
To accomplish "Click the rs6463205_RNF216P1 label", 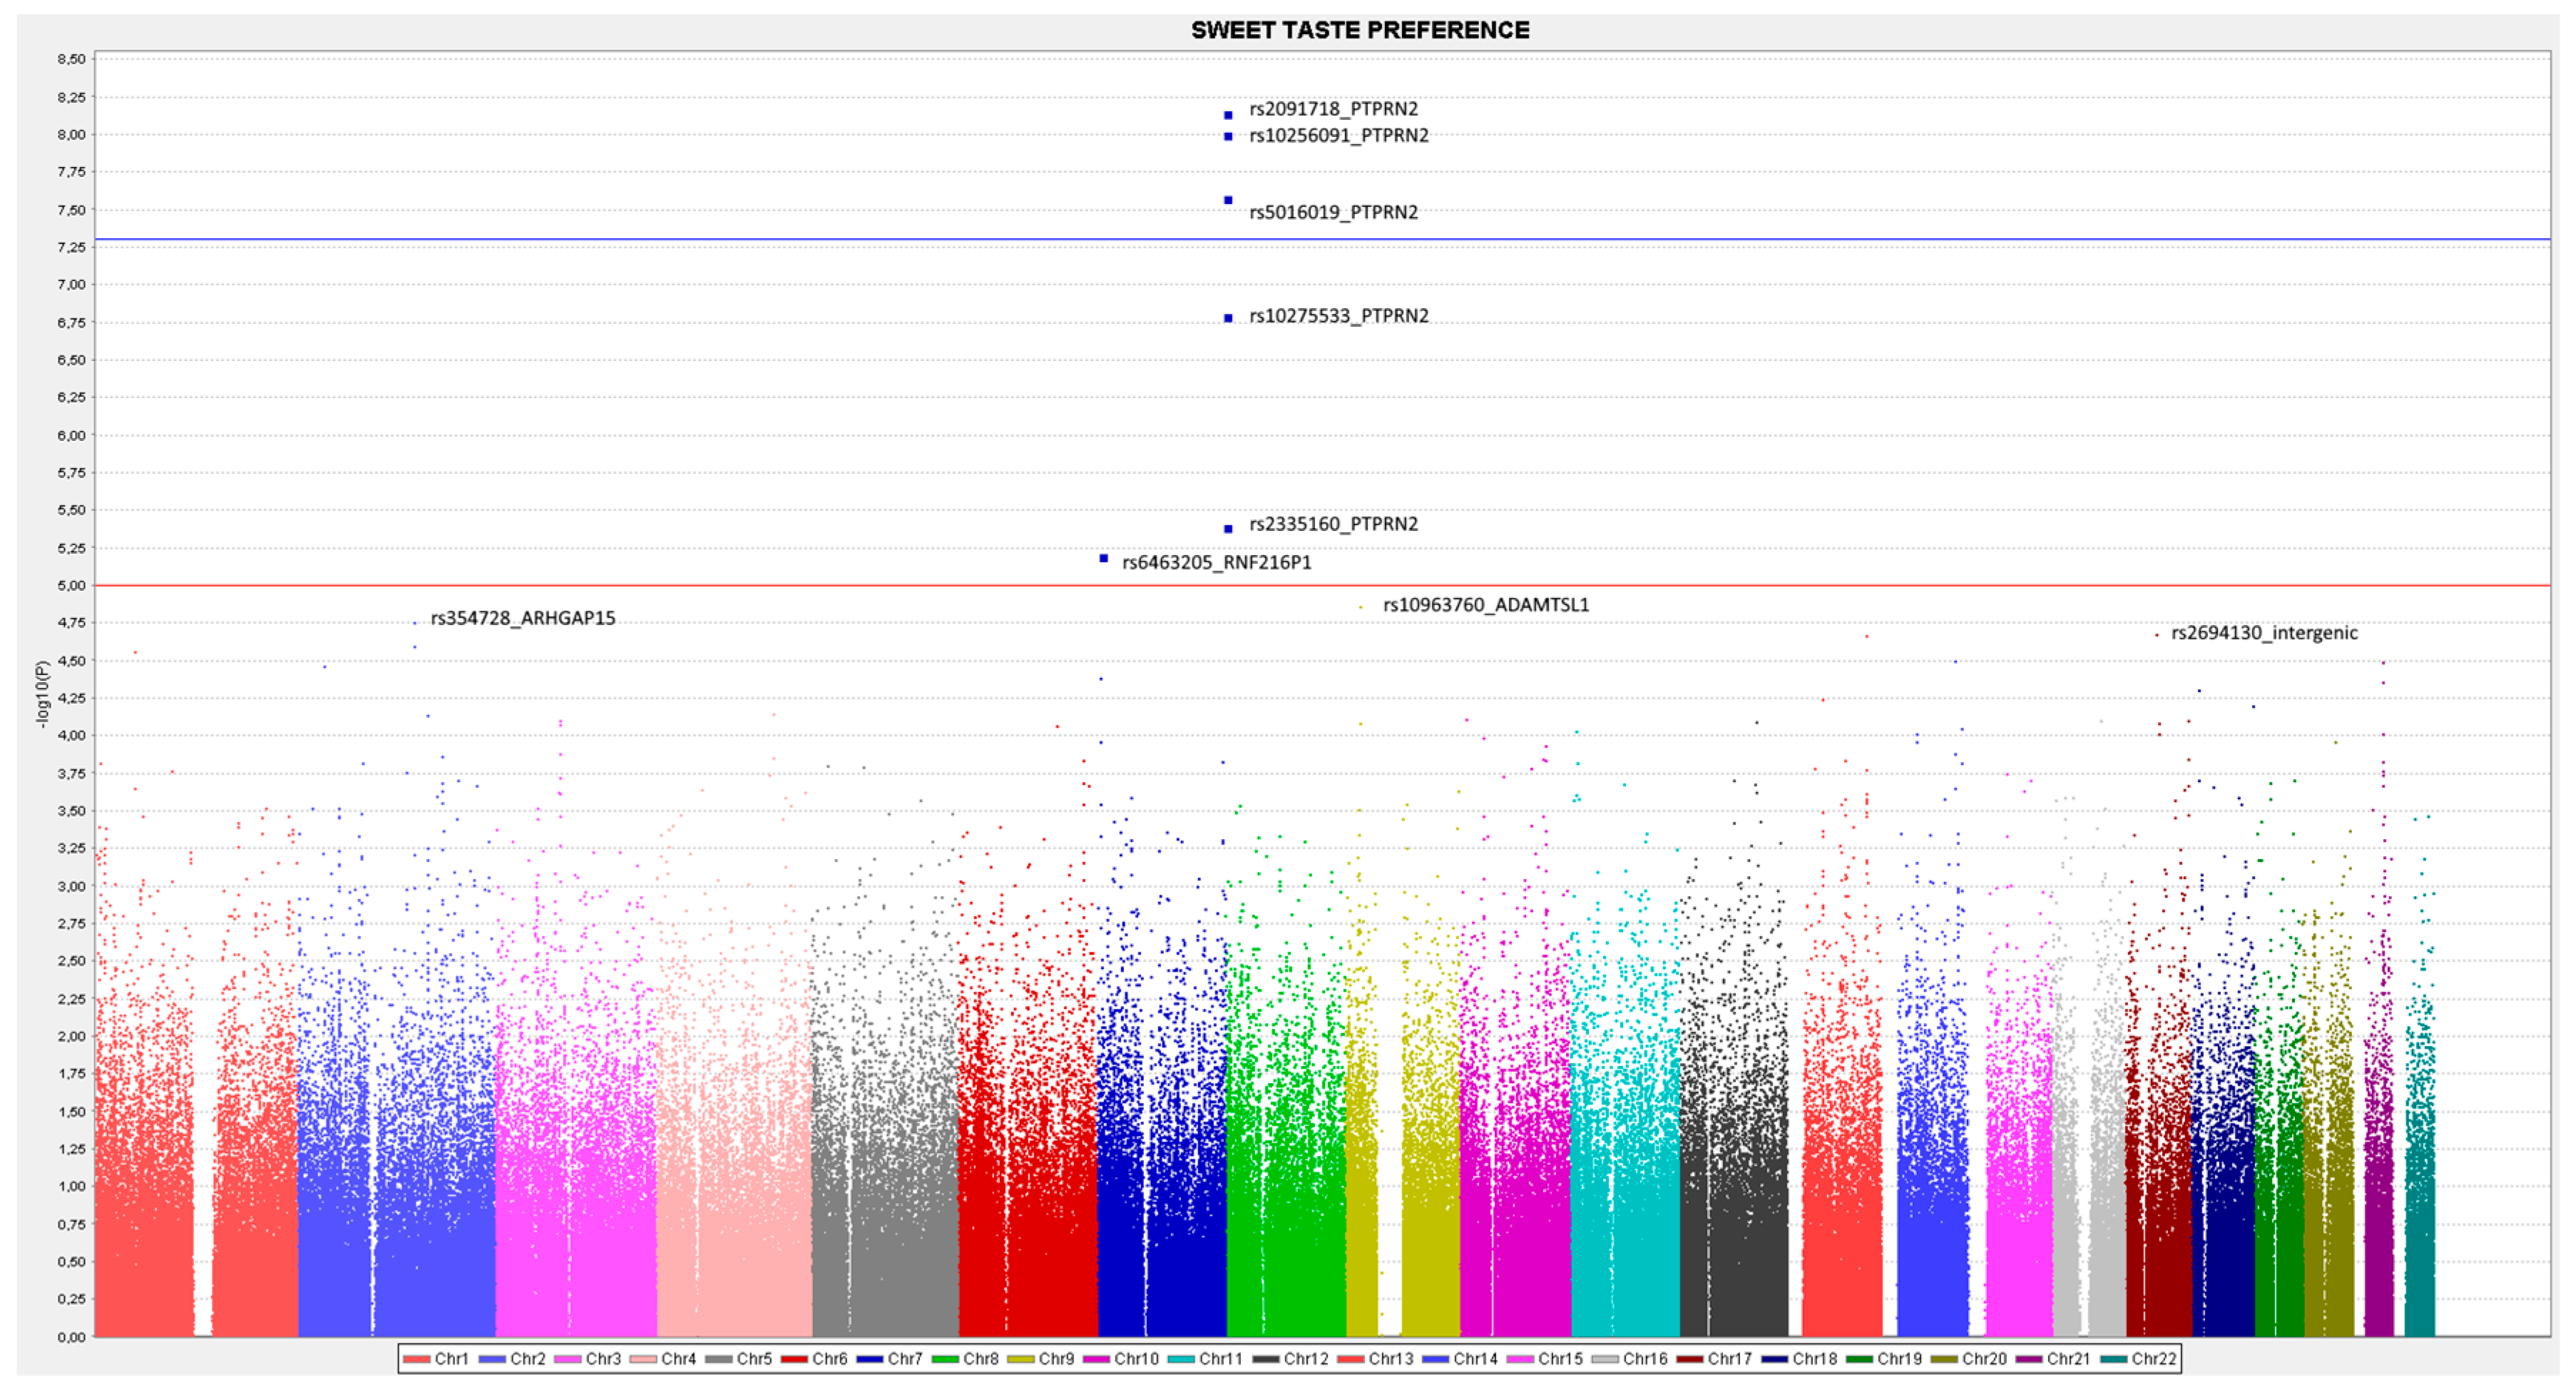I will [1216, 562].
